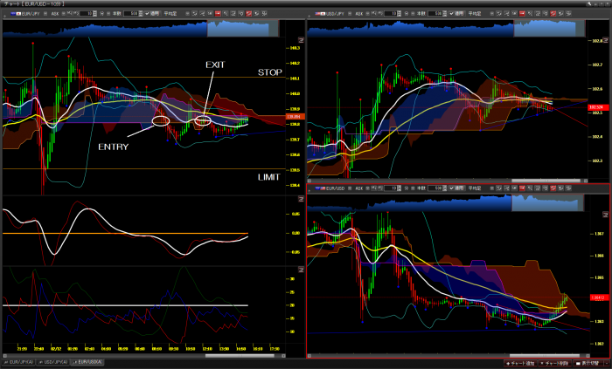Open the USD/JPY currency pair dropdown
This screenshot has width=612, height=369.
(x=350, y=14)
